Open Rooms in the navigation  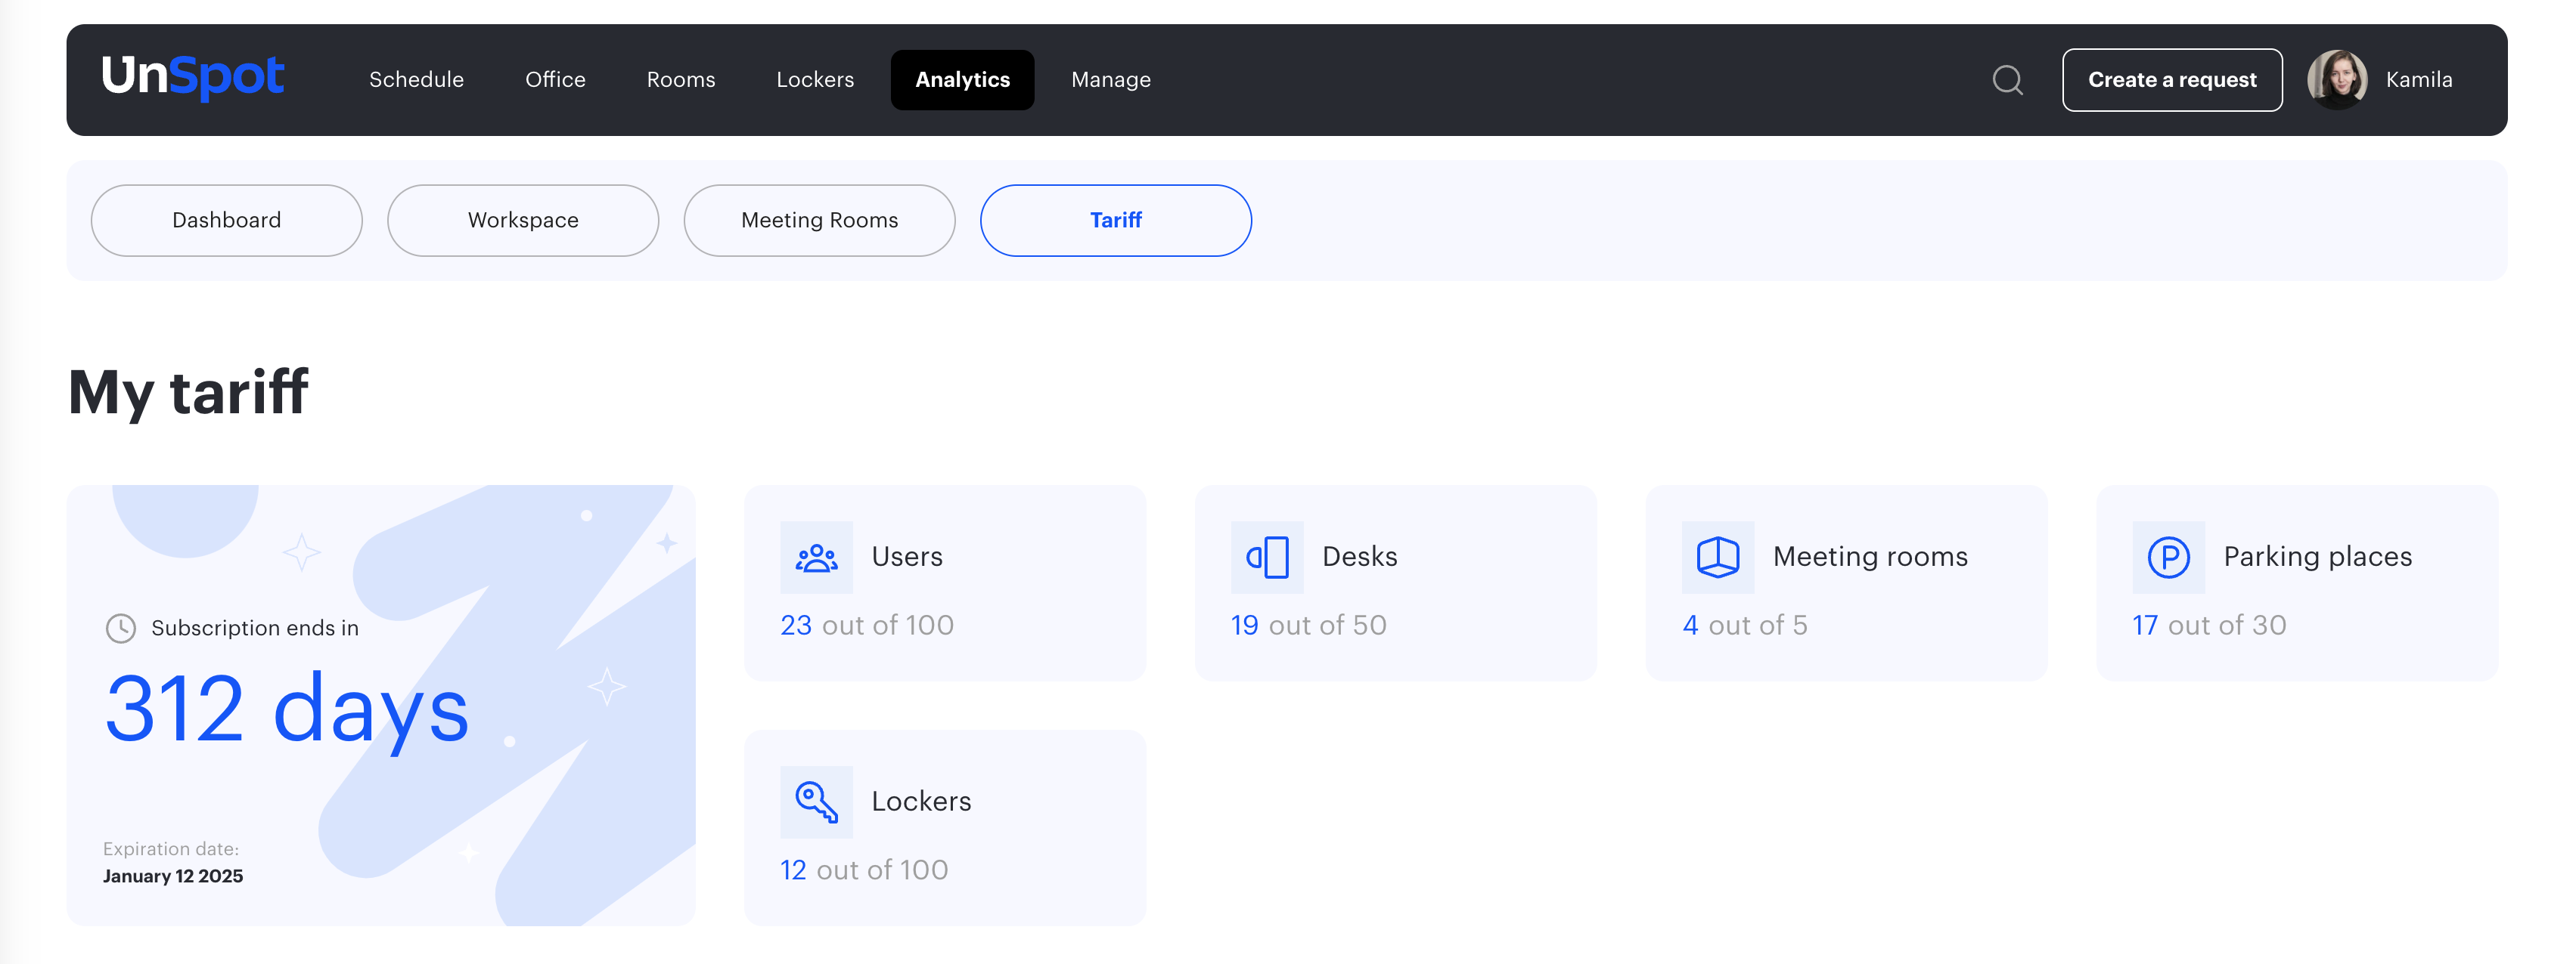point(680,80)
